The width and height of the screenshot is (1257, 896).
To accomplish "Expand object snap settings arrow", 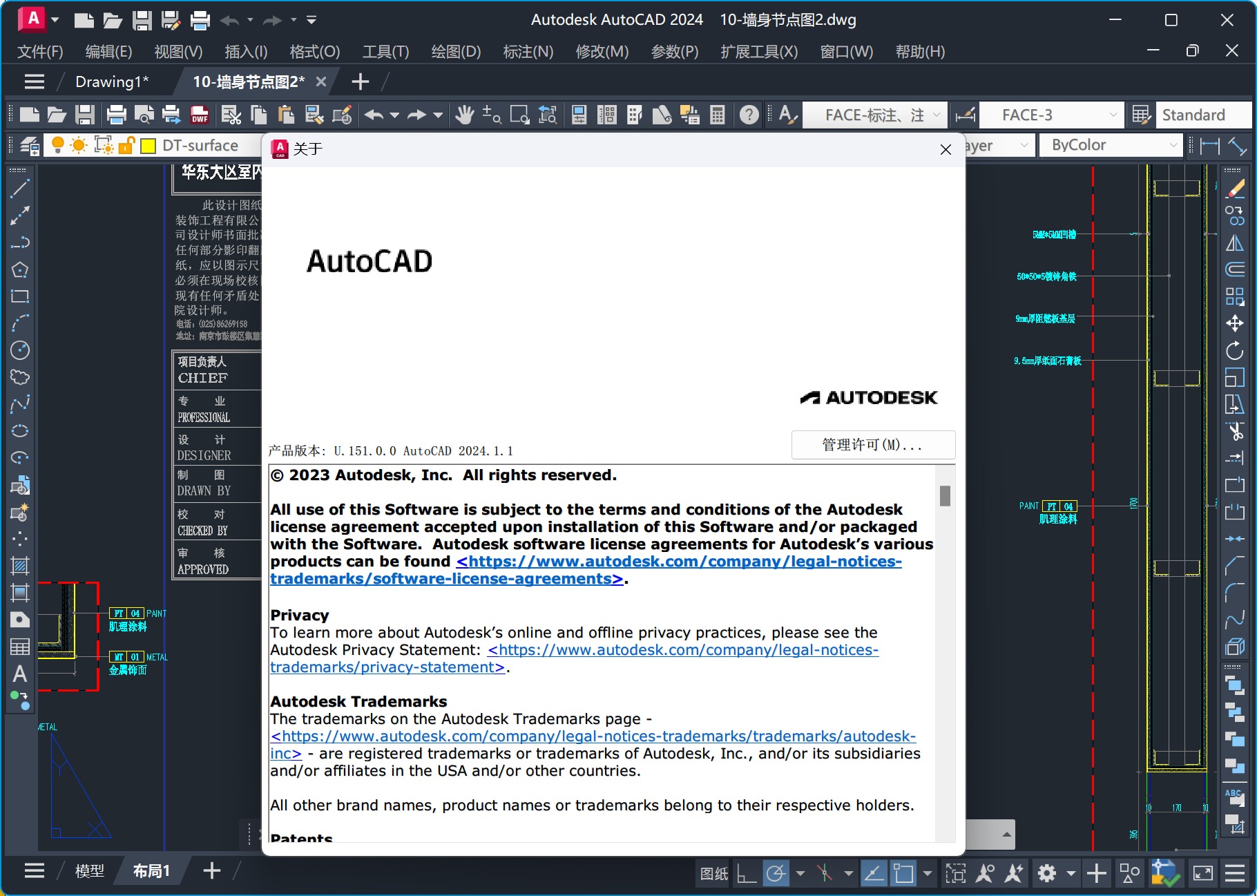I will 928,873.
